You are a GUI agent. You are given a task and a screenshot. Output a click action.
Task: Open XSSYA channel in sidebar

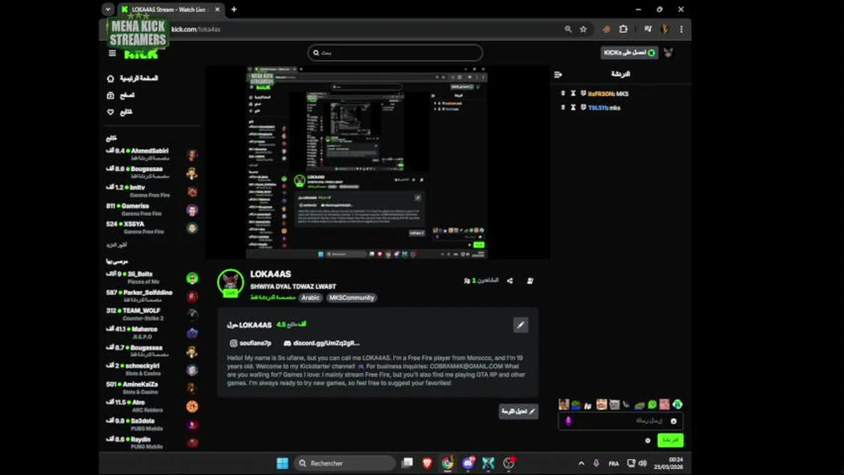click(152, 228)
